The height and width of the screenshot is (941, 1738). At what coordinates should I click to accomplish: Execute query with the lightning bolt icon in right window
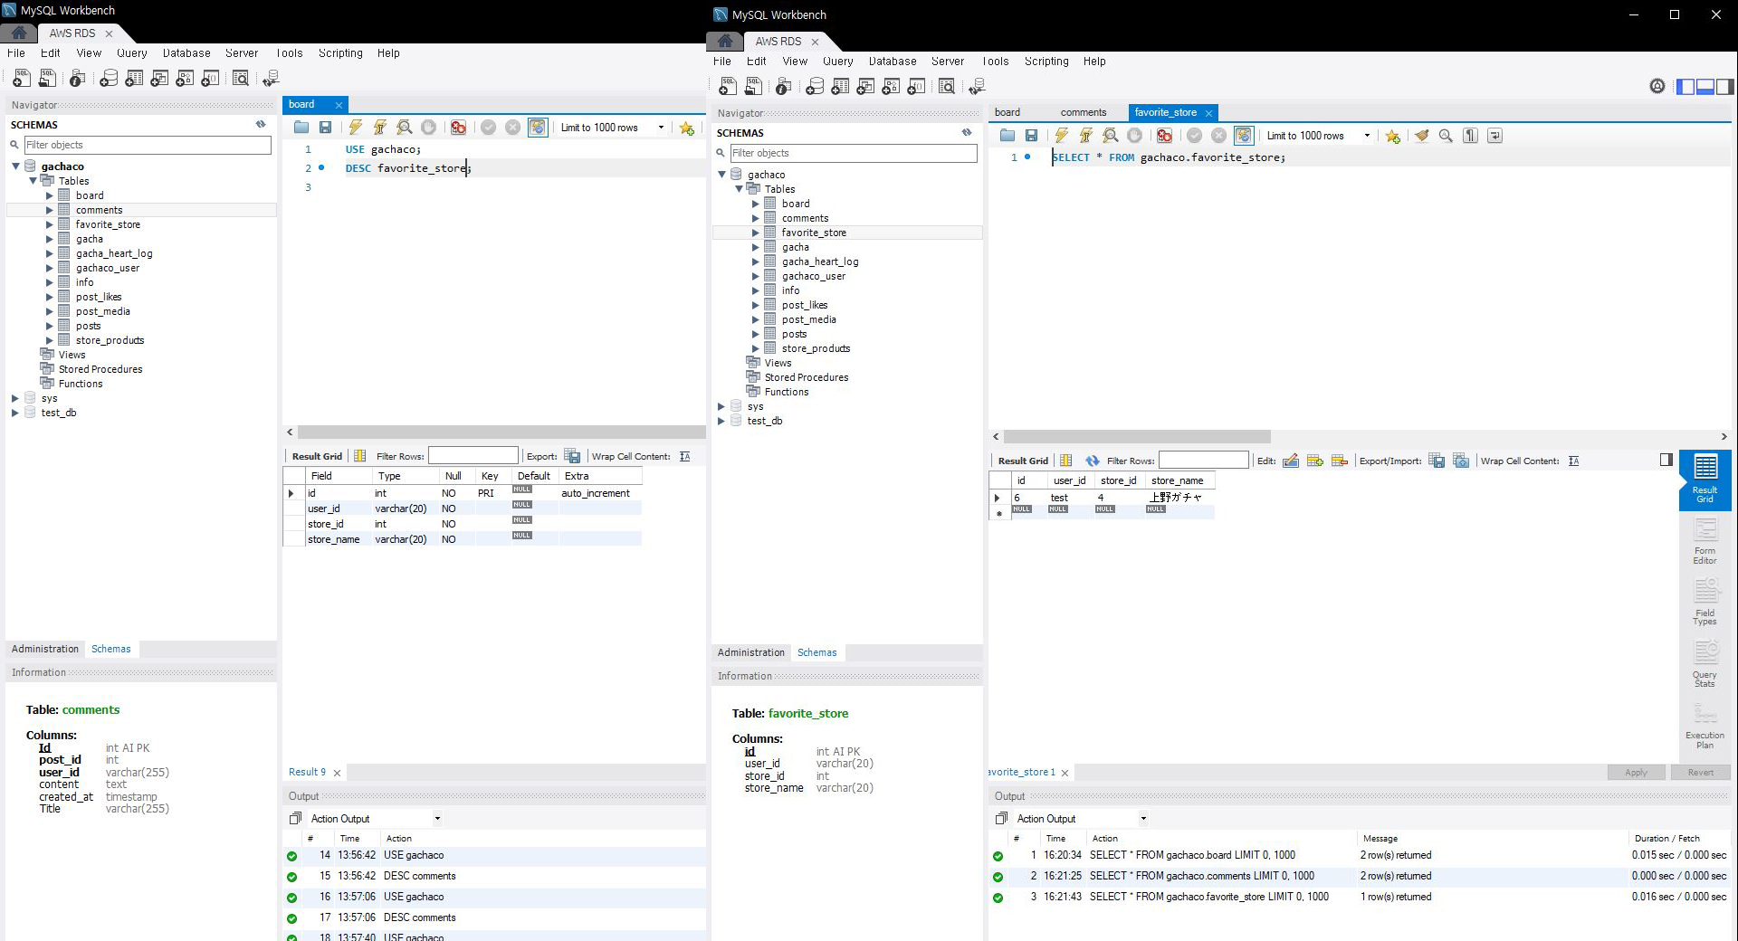point(1061,136)
